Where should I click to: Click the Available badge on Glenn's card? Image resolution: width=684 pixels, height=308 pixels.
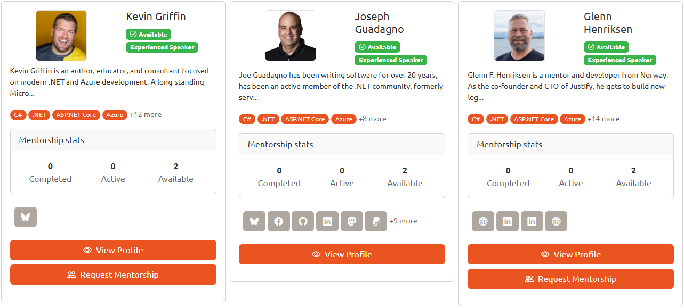(x=606, y=47)
